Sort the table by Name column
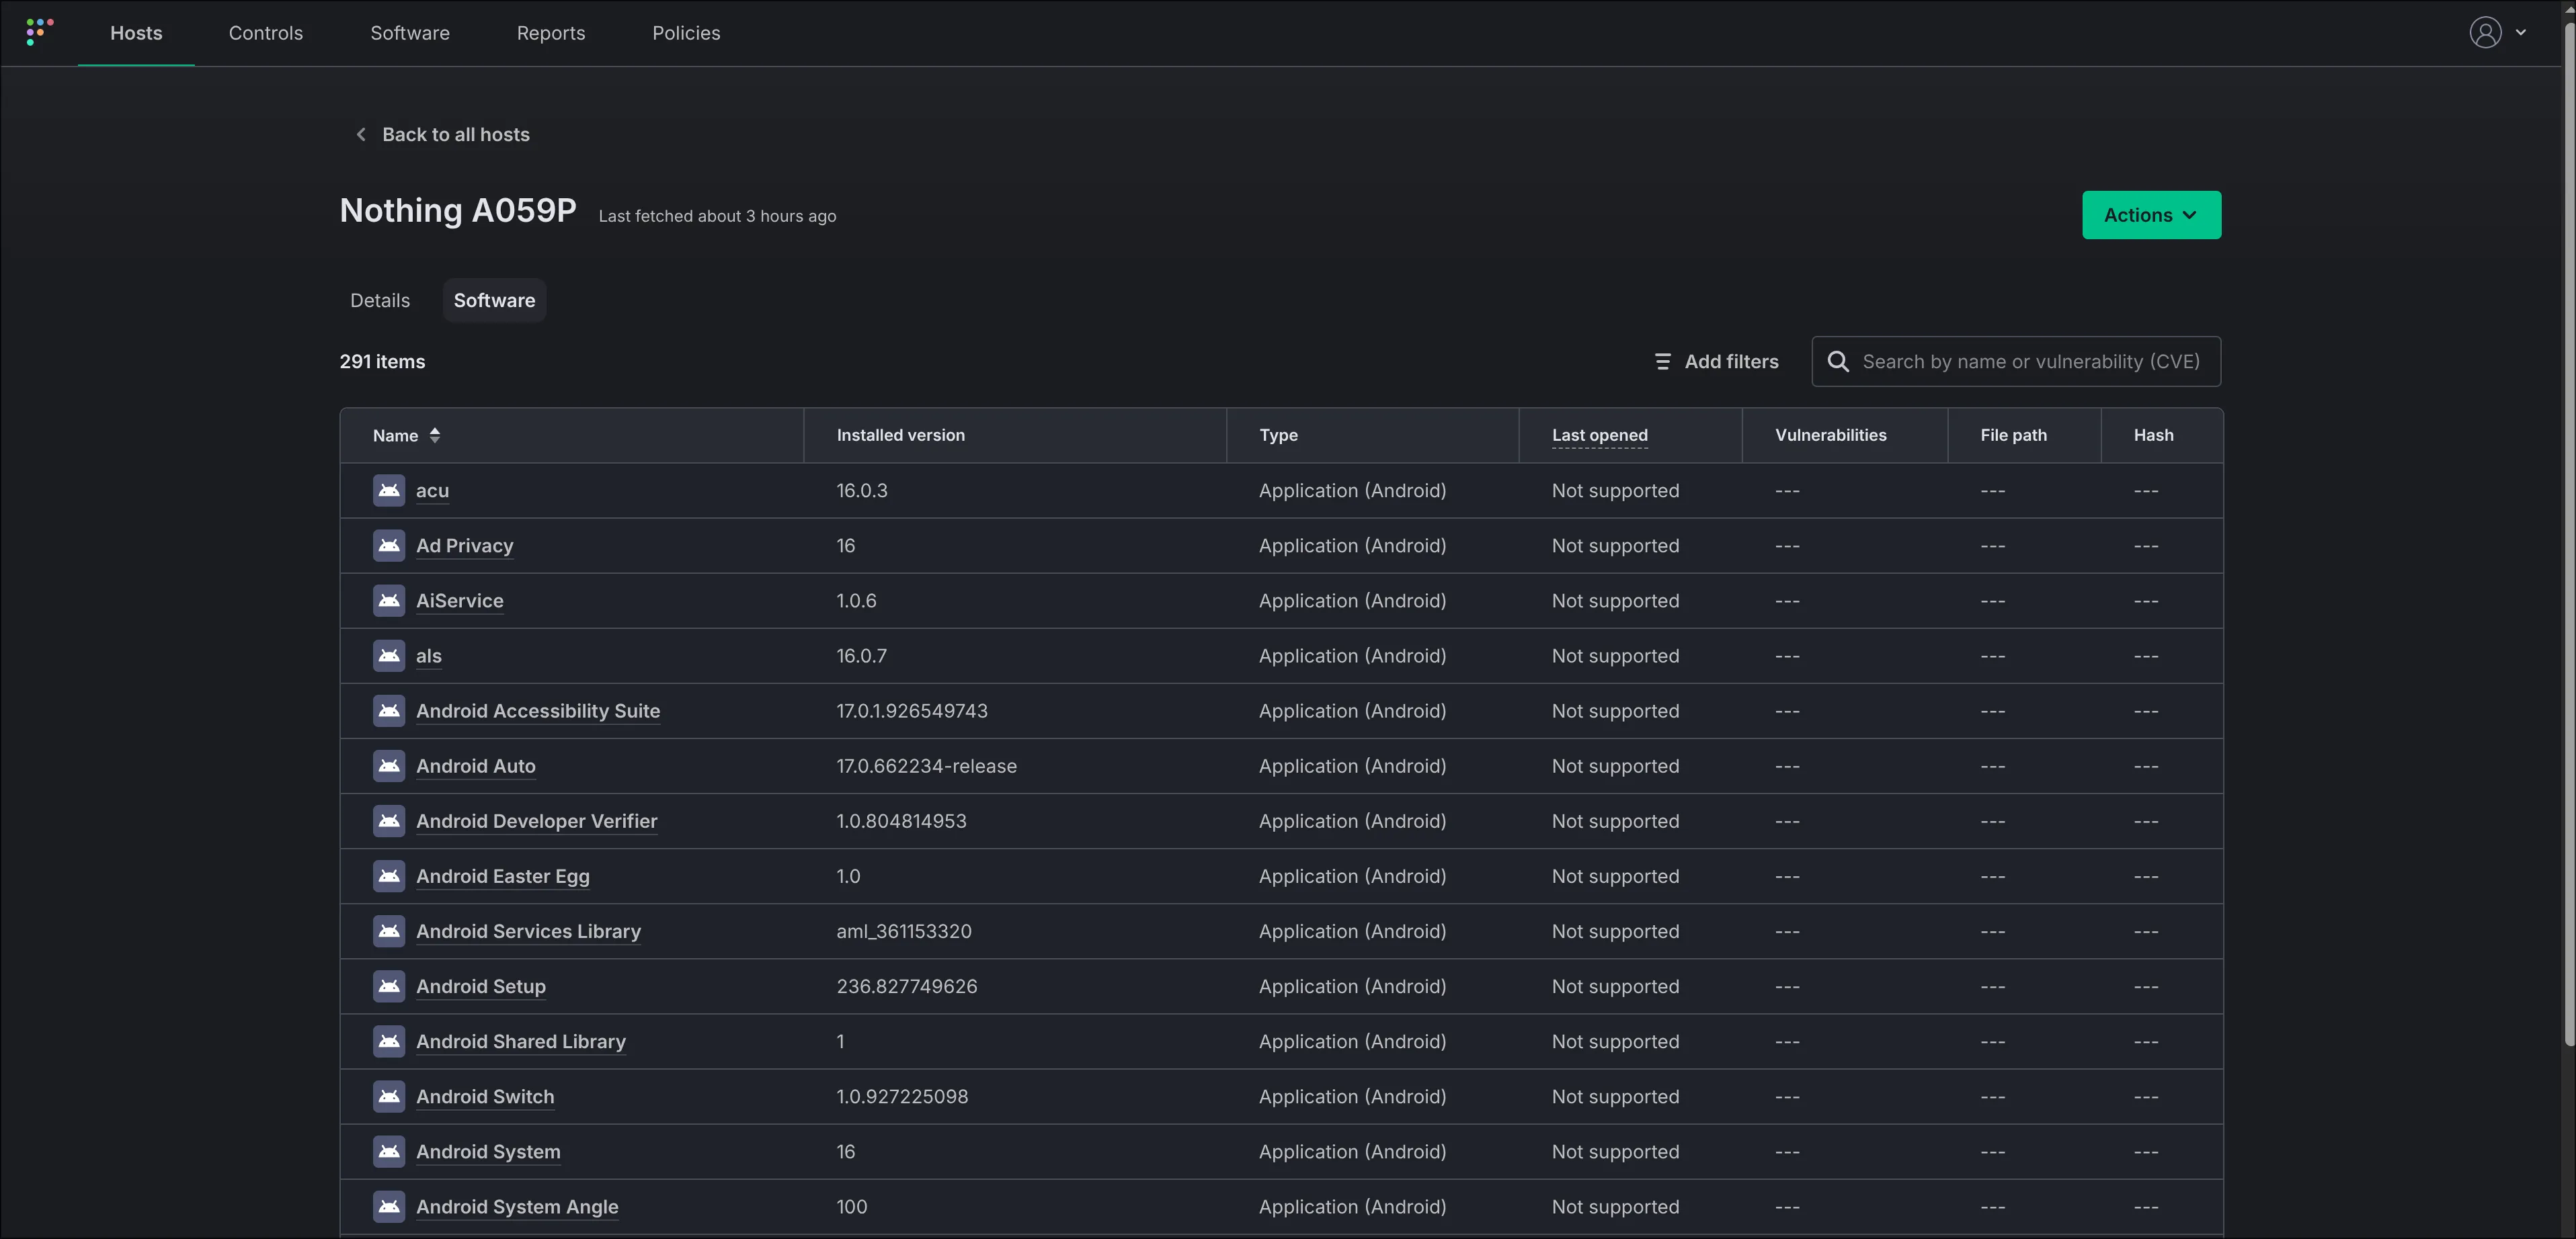Image resolution: width=2576 pixels, height=1239 pixels. [406, 435]
